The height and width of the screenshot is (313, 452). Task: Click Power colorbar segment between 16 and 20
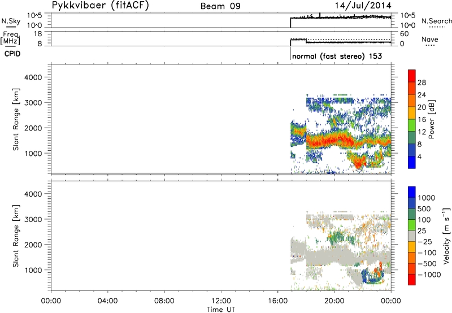[412, 113]
